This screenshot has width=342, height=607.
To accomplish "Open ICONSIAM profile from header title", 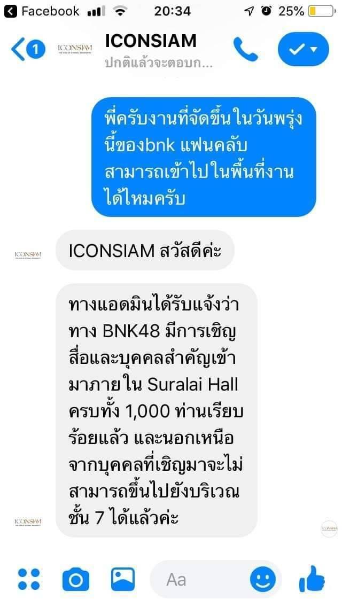I will [151, 41].
